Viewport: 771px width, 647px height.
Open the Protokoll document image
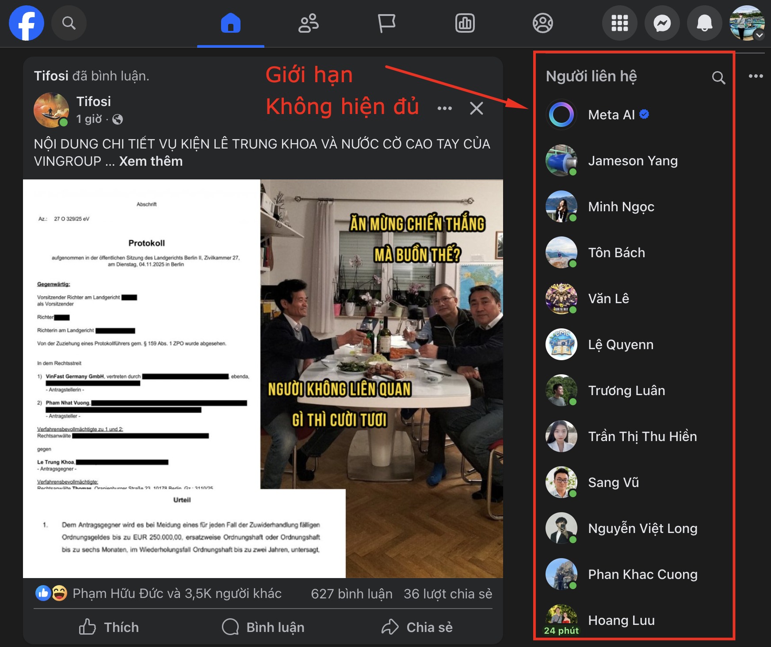point(141,334)
